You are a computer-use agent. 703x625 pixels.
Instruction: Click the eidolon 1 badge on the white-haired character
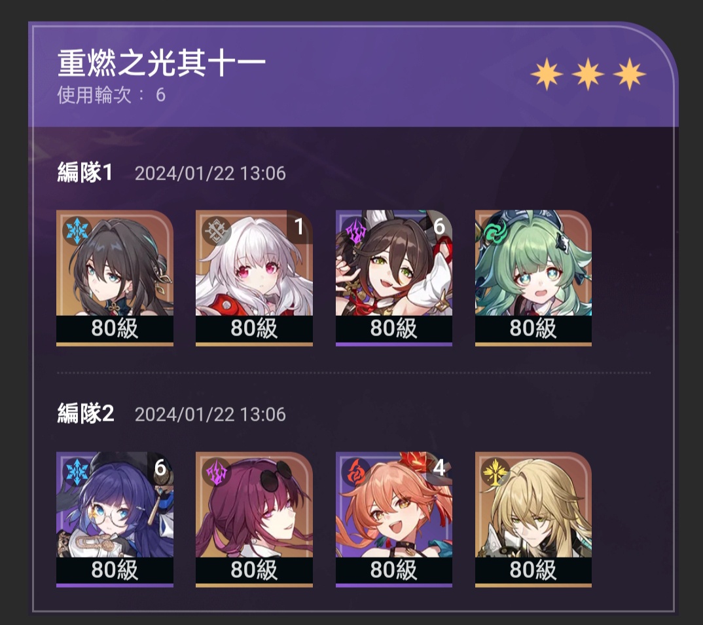click(x=300, y=226)
